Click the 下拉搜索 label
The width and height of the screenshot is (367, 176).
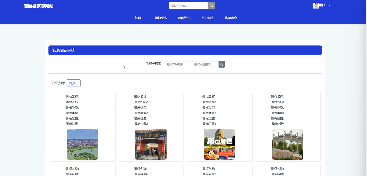[x=58, y=83]
